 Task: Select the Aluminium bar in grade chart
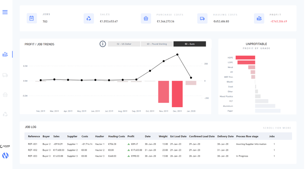pos(265,106)
